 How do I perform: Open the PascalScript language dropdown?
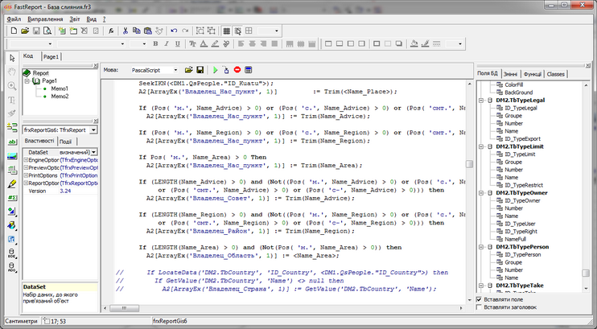tap(175, 70)
